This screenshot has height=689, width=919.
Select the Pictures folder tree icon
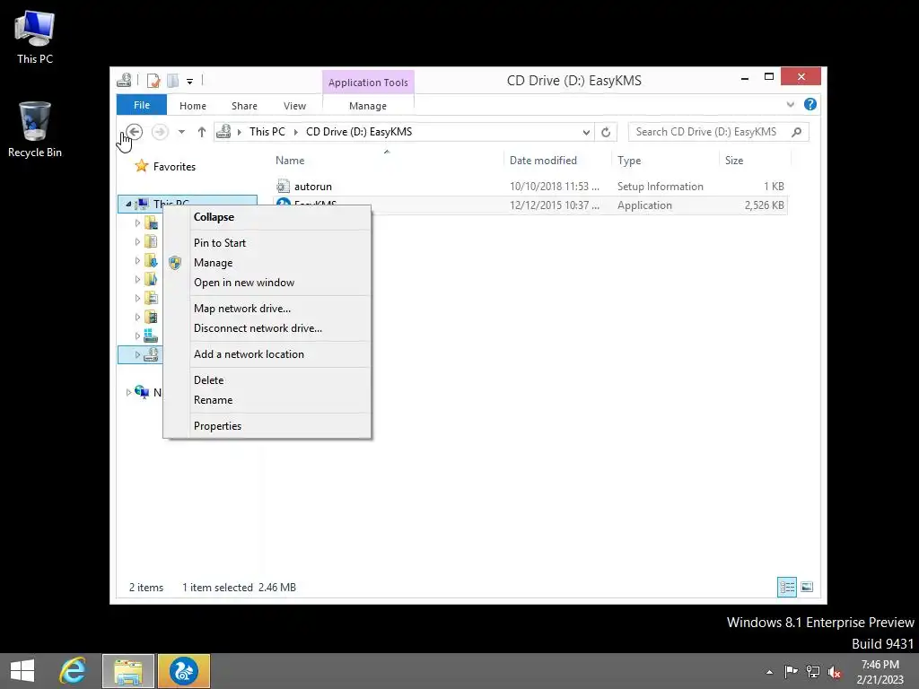[151, 298]
